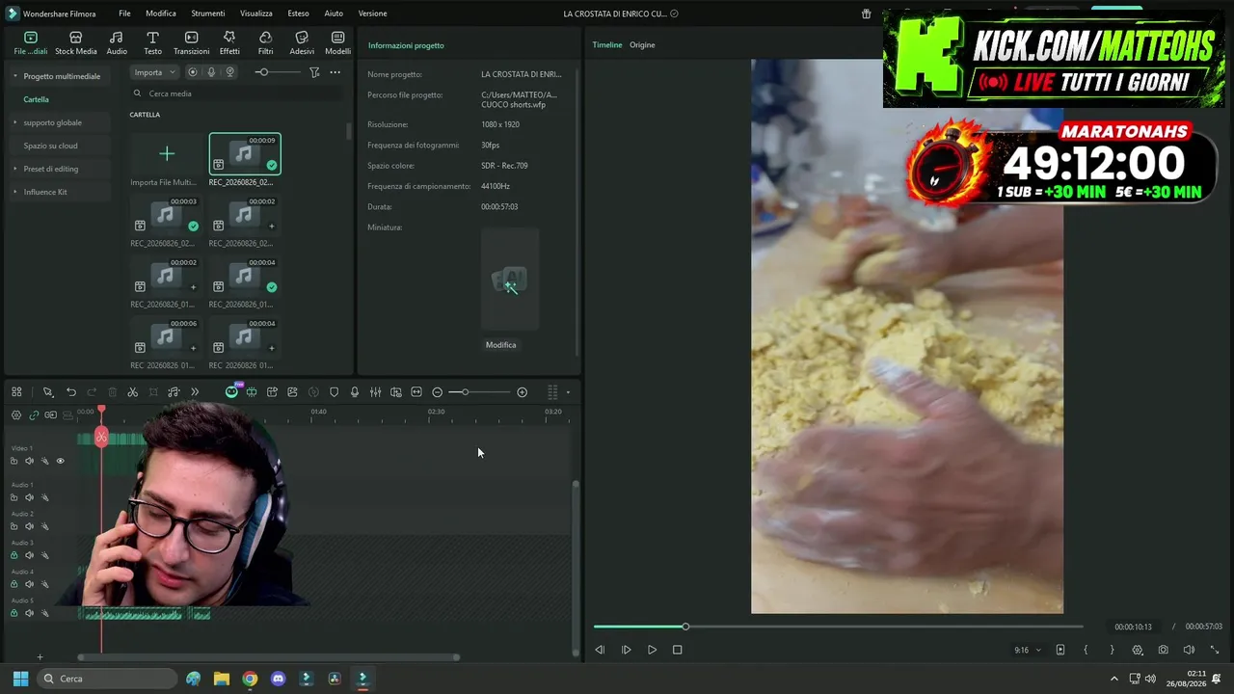Open the Filtri panel
Viewport: 1234px width, 694px height.
tap(265, 38)
